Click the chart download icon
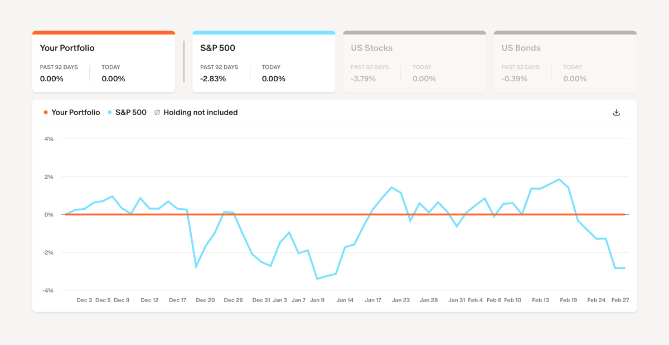The height and width of the screenshot is (345, 669). coord(616,112)
